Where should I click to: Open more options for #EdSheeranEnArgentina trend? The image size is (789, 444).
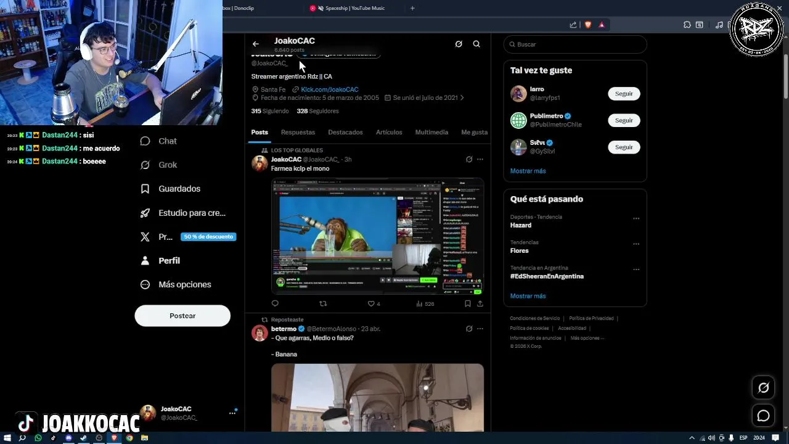[636, 269]
